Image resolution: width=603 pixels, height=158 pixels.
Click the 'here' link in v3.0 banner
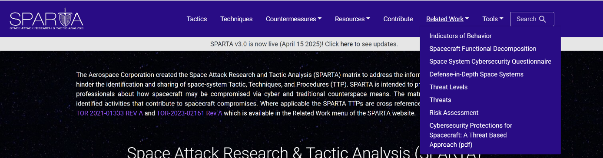tap(346, 44)
